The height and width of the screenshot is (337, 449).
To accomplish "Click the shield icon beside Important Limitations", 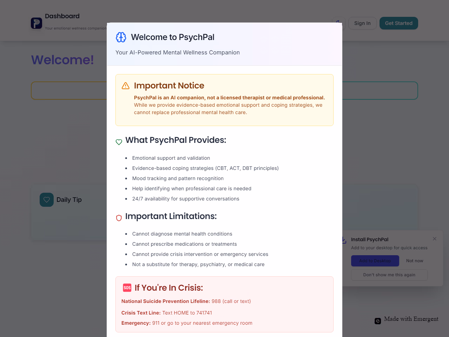I will coord(119,218).
